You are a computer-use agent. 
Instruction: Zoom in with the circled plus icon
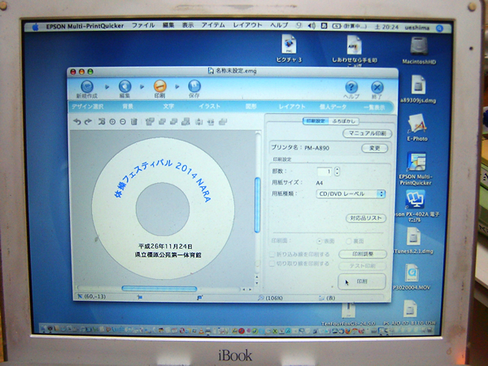click(112, 122)
